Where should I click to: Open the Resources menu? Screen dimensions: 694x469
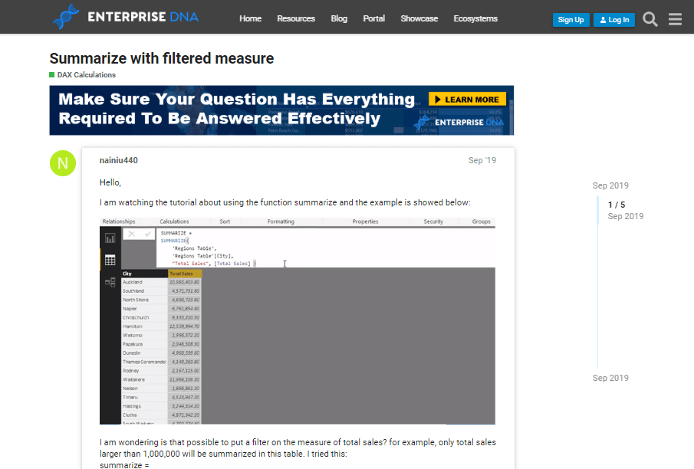point(296,18)
